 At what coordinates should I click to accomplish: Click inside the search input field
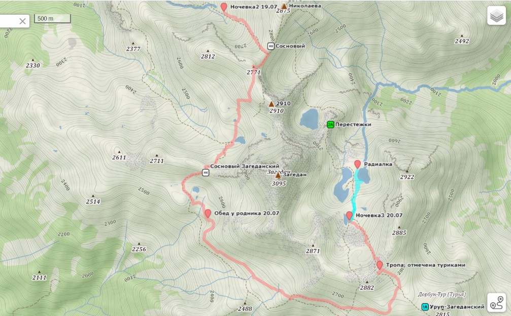pyautogui.click(x=9, y=21)
